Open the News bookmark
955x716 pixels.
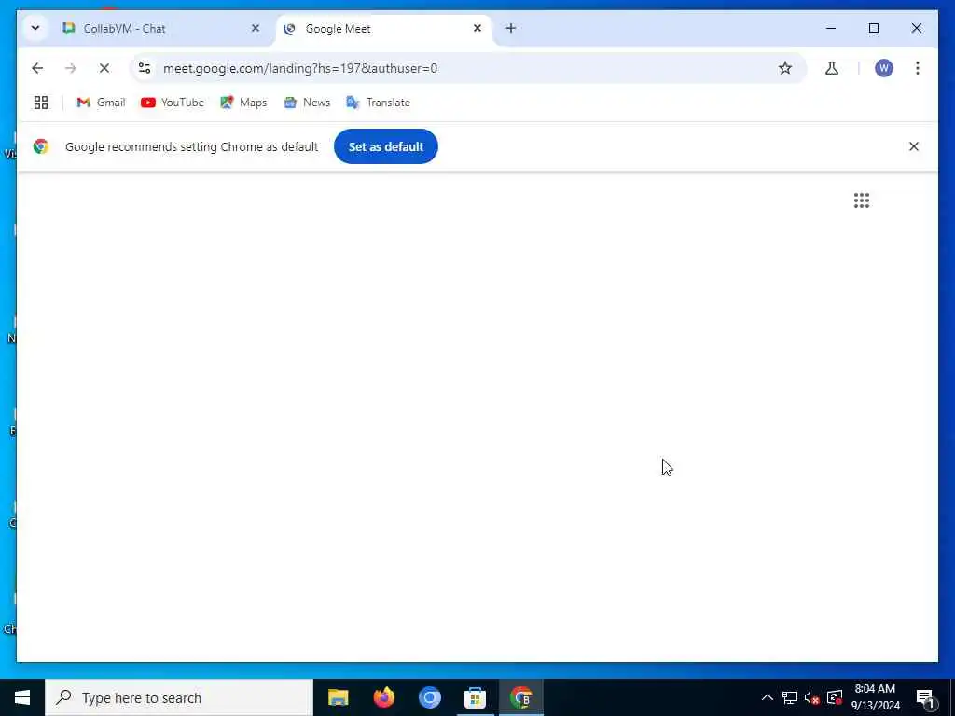[307, 103]
